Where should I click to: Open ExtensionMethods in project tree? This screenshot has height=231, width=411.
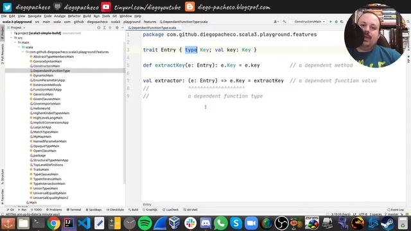tap(47, 85)
